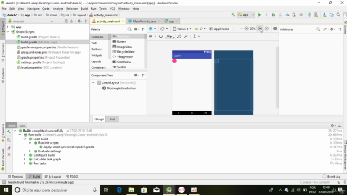Click Zoom to Fit Screen icon
Screen dimensions: 347x195
coord(267,29)
